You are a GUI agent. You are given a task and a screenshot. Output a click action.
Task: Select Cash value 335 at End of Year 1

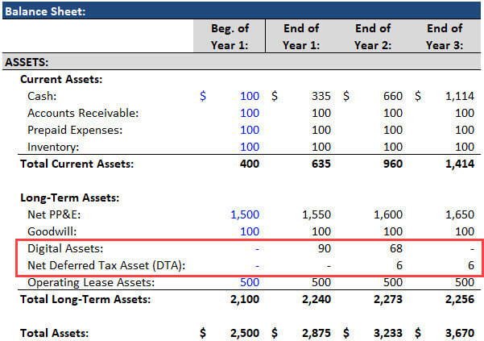tap(321, 96)
